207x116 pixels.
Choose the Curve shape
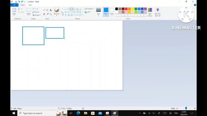point(66,9)
